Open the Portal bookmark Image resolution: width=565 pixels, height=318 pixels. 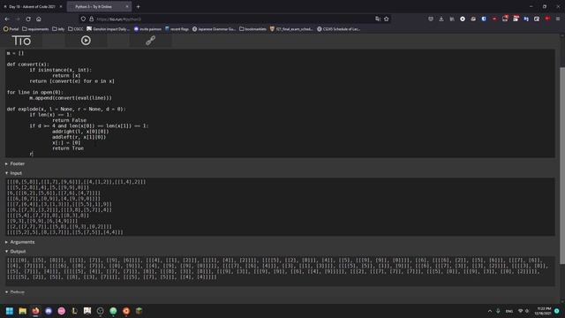click(11, 29)
